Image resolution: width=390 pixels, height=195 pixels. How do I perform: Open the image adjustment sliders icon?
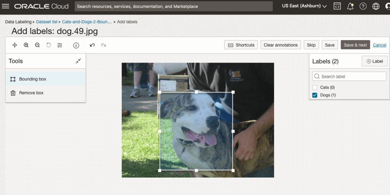[x=60, y=45]
